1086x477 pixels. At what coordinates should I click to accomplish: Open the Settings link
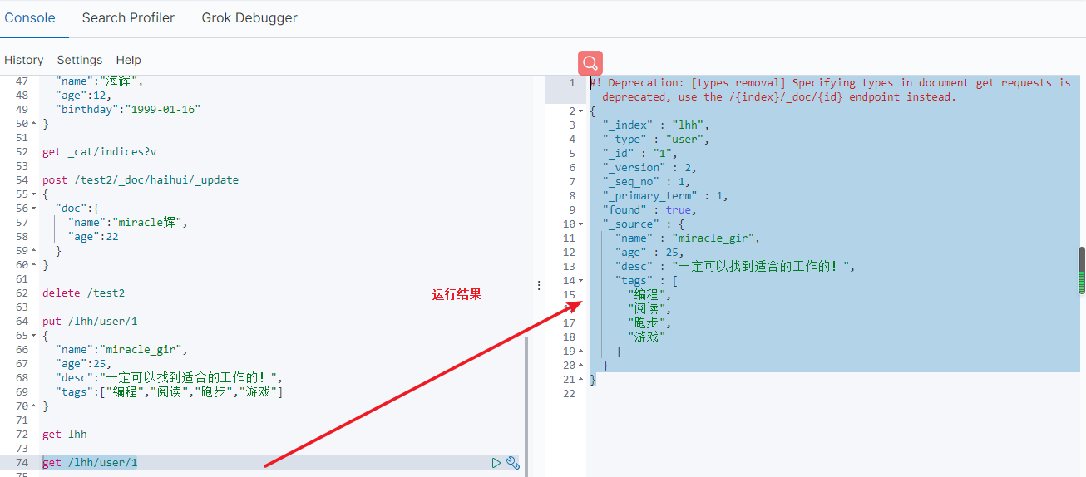(80, 60)
